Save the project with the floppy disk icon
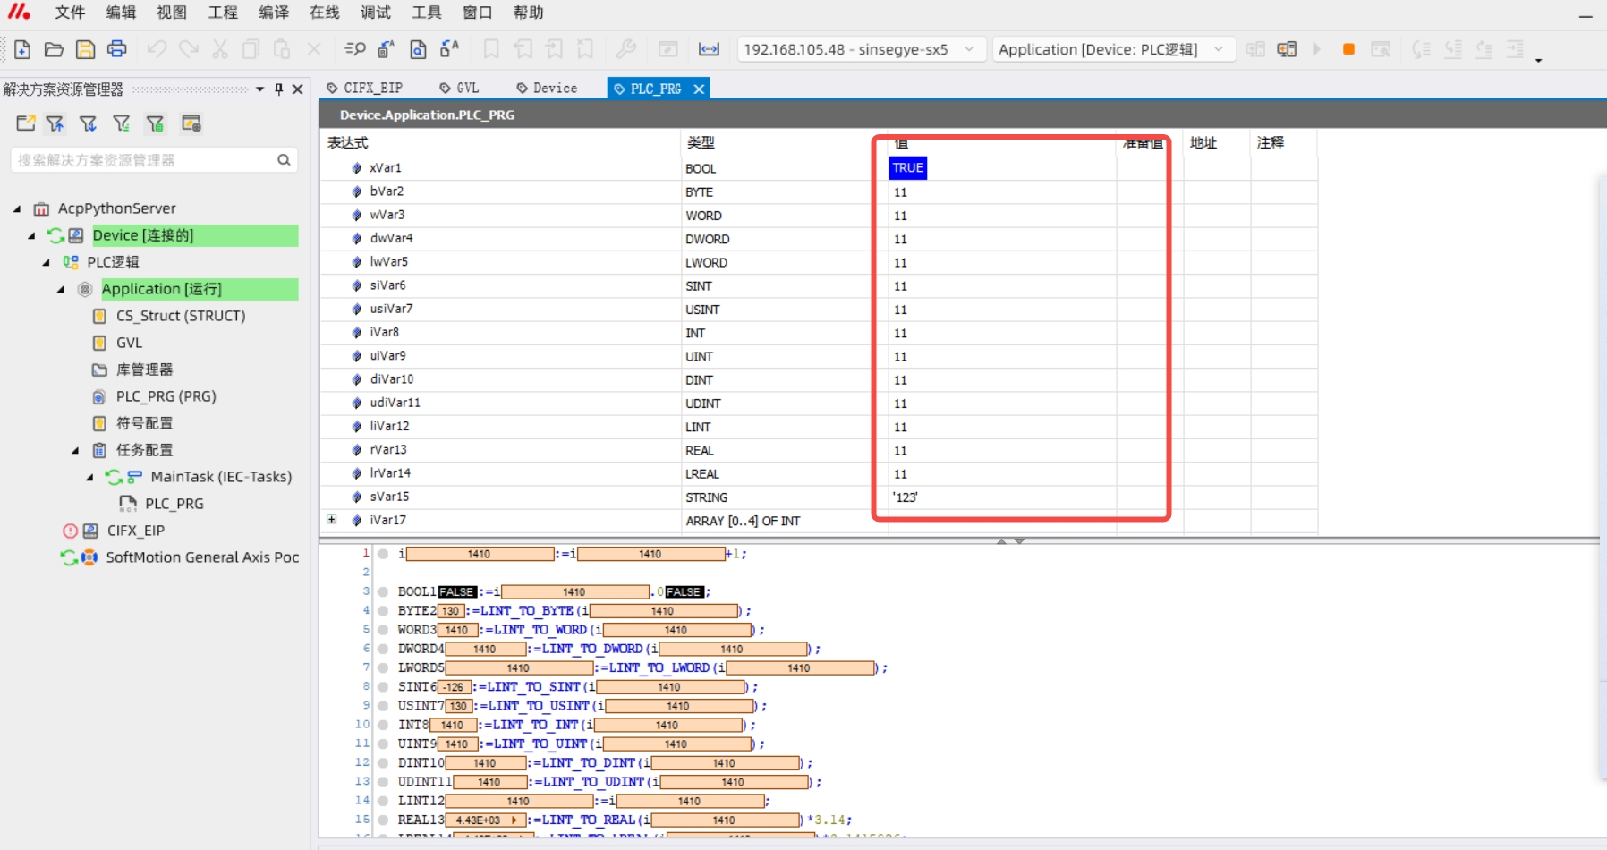The height and width of the screenshot is (850, 1607). (85, 49)
